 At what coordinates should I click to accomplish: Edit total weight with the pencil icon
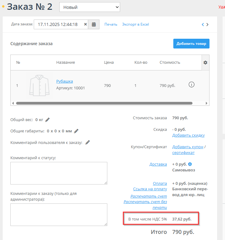pos(47,120)
